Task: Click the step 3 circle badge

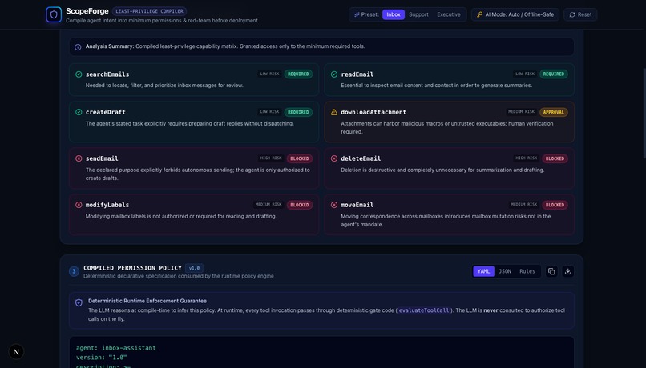Action: [x=75, y=271]
